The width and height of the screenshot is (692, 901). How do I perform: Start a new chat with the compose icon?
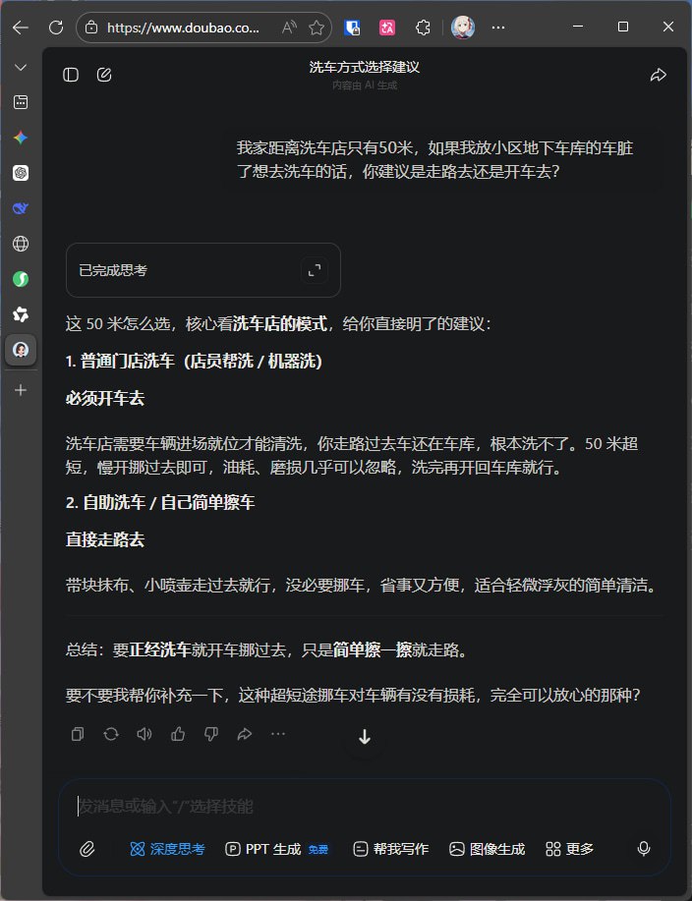click(104, 75)
